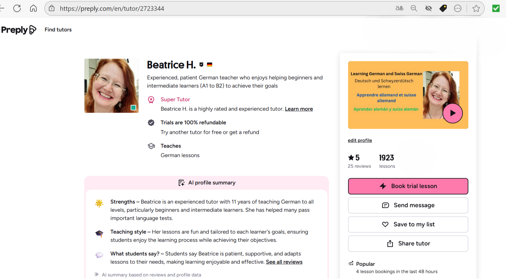The height and width of the screenshot is (279, 506).
Task: Go to the browser home page
Action: (x=33, y=9)
